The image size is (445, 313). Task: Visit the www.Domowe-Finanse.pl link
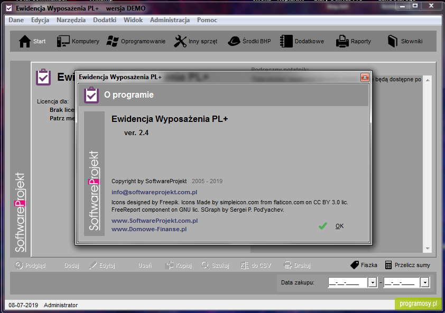[x=149, y=229]
